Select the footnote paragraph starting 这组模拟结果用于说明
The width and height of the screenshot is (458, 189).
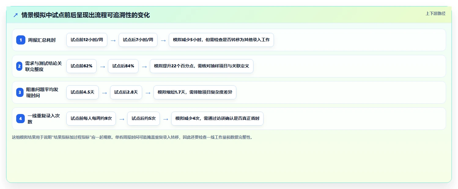point(132,137)
